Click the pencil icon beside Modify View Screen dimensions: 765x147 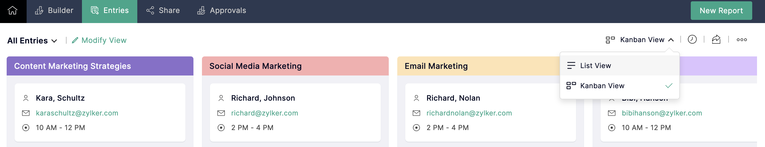click(75, 40)
